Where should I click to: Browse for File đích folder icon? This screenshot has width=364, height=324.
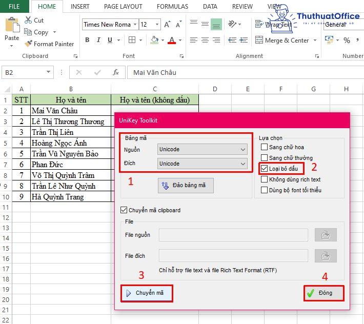[326, 256]
